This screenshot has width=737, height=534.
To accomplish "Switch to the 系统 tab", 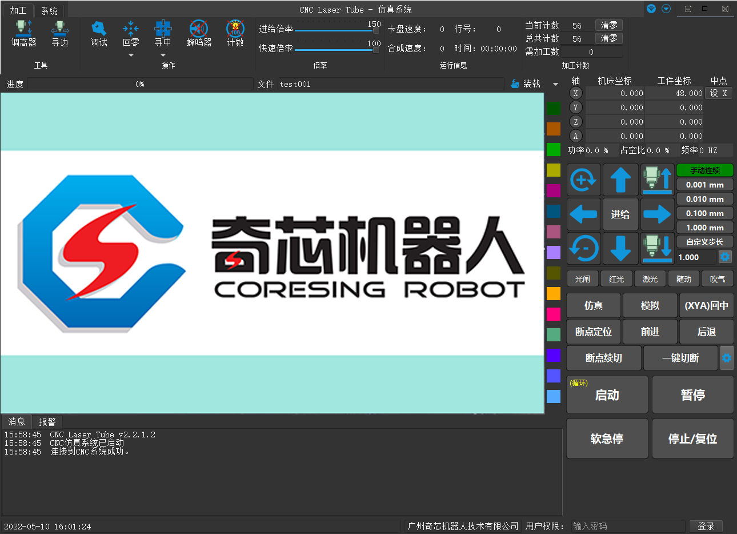I will (49, 11).
